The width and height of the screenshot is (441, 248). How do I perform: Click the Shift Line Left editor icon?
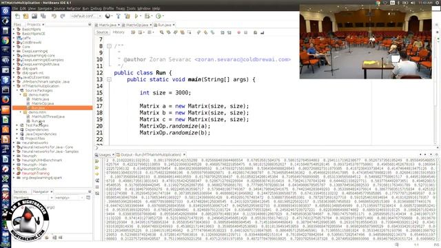(x=222, y=32)
